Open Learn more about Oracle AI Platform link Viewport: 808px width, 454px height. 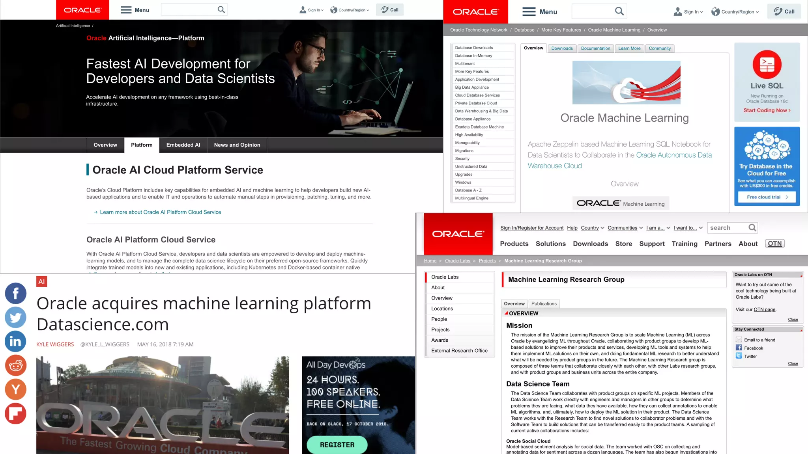[160, 212]
